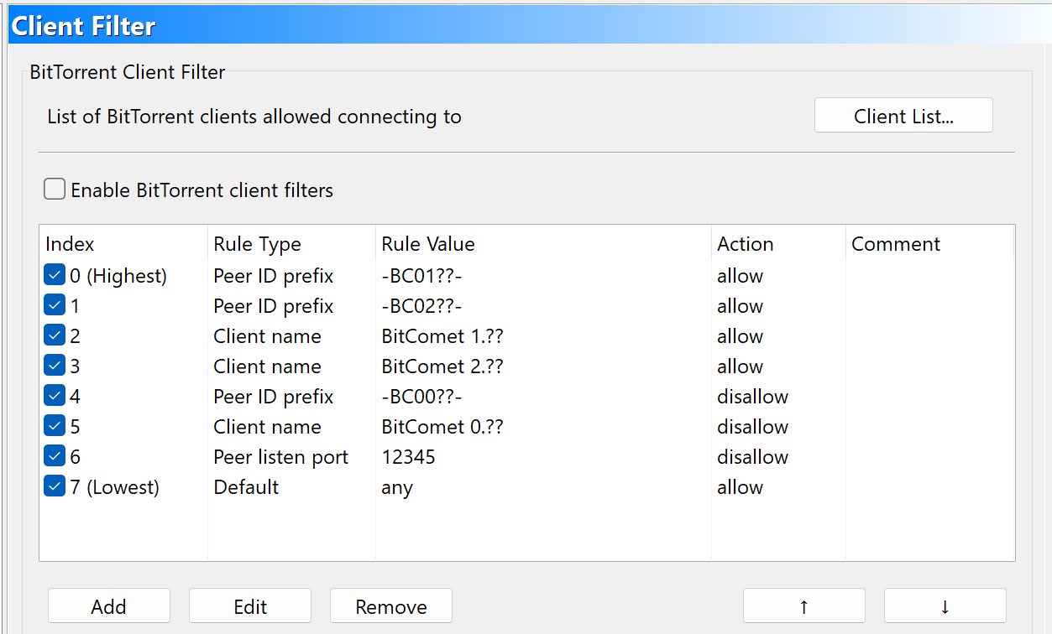This screenshot has height=634, width=1052.
Task: Toggle checkbox for rule 6
Action: (55, 456)
